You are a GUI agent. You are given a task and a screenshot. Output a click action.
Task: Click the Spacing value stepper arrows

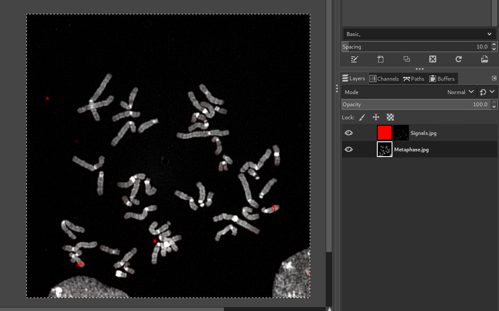494,47
